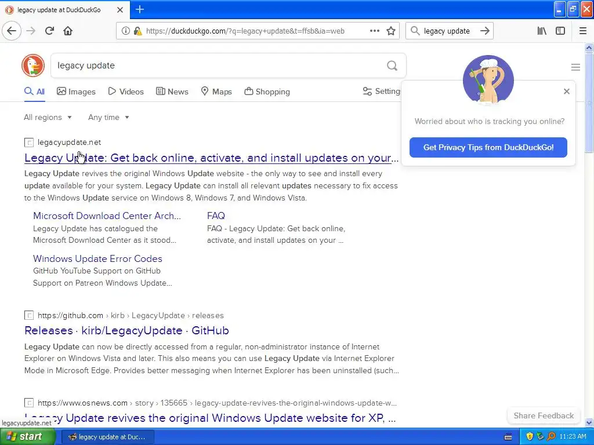Click the vertical scrollbar thumb
The width and height of the screenshot is (594, 445).
coord(589,102)
